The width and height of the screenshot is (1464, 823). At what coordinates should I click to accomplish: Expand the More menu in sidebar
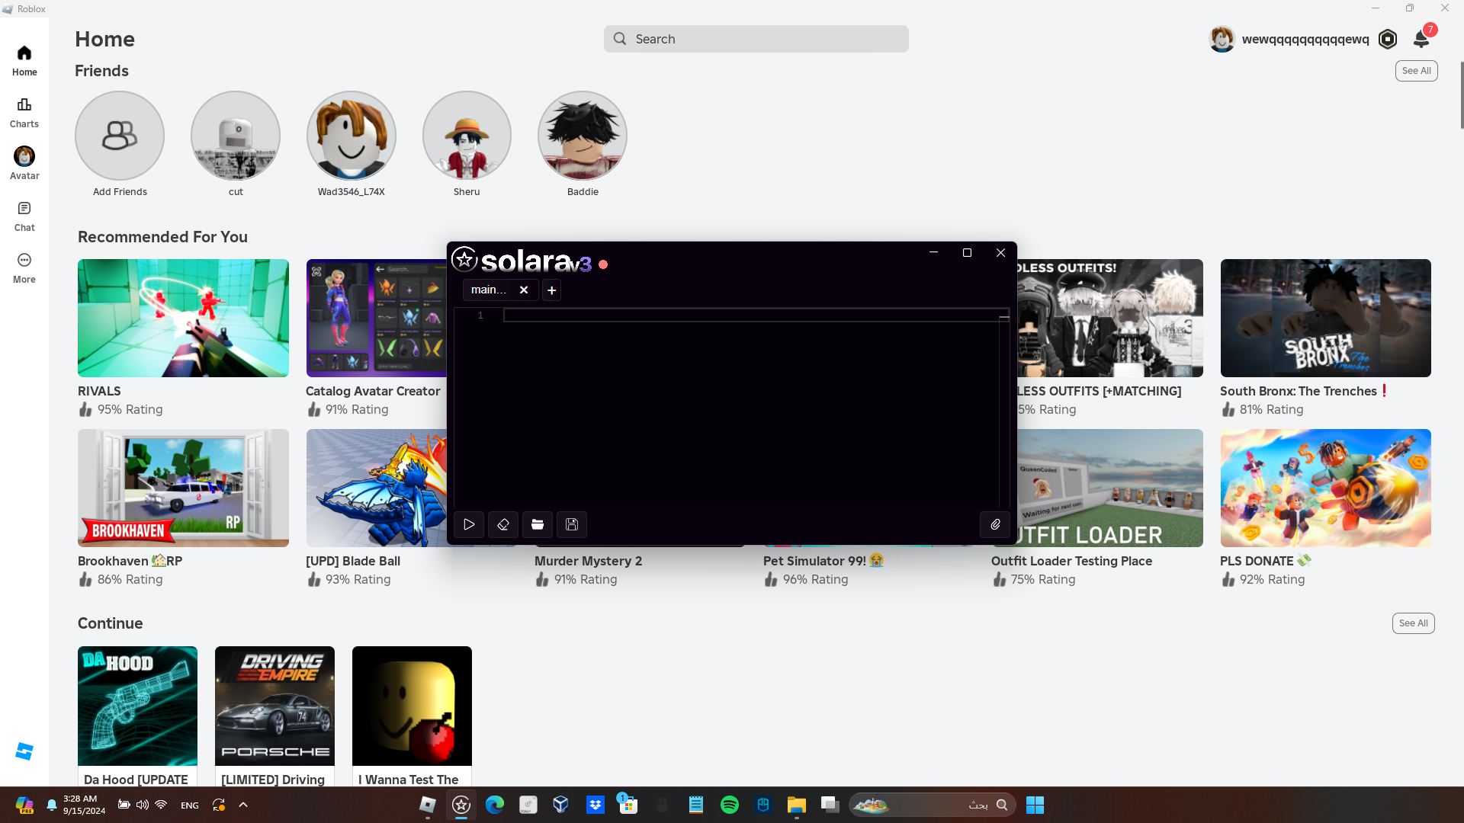tap(24, 267)
